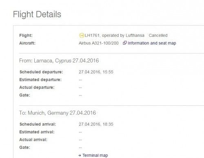Click the Actual departure label
The image size is (204, 158).
tap(37, 87)
